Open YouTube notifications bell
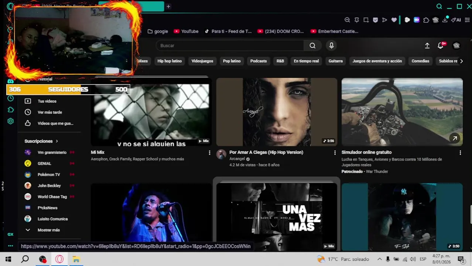Image resolution: width=472 pixels, height=266 pixels. point(440,45)
